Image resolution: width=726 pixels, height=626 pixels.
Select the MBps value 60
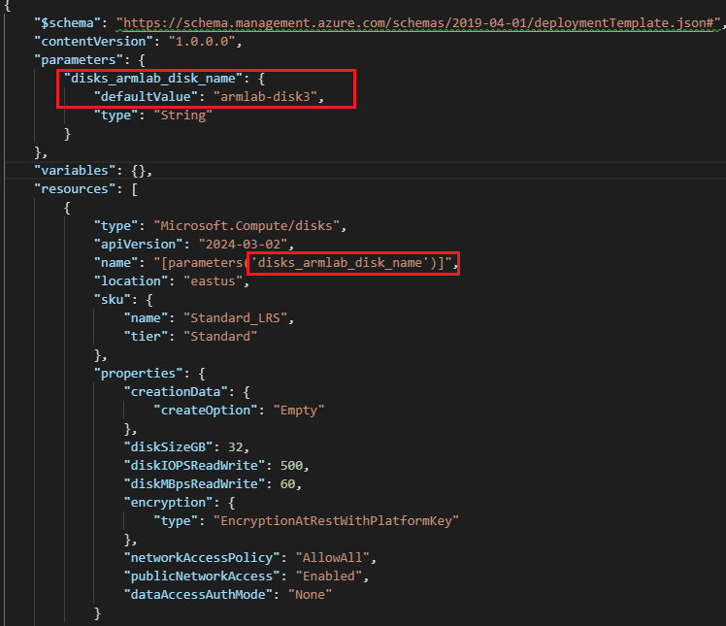(287, 484)
